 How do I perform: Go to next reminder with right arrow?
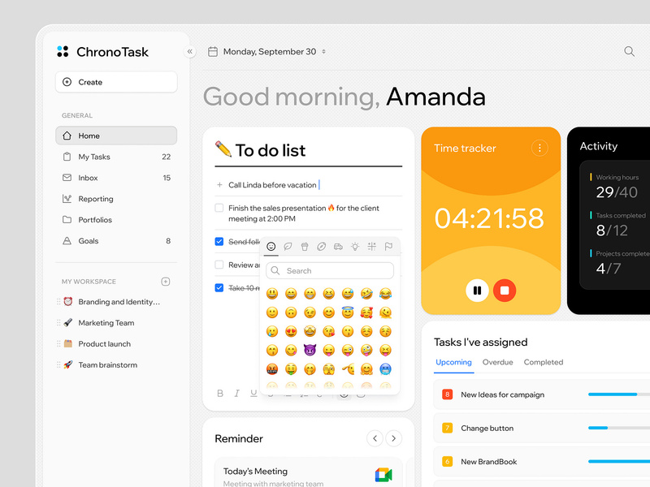393,438
